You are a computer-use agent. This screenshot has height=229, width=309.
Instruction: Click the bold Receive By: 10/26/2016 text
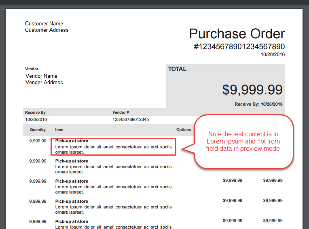pos(258,104)
